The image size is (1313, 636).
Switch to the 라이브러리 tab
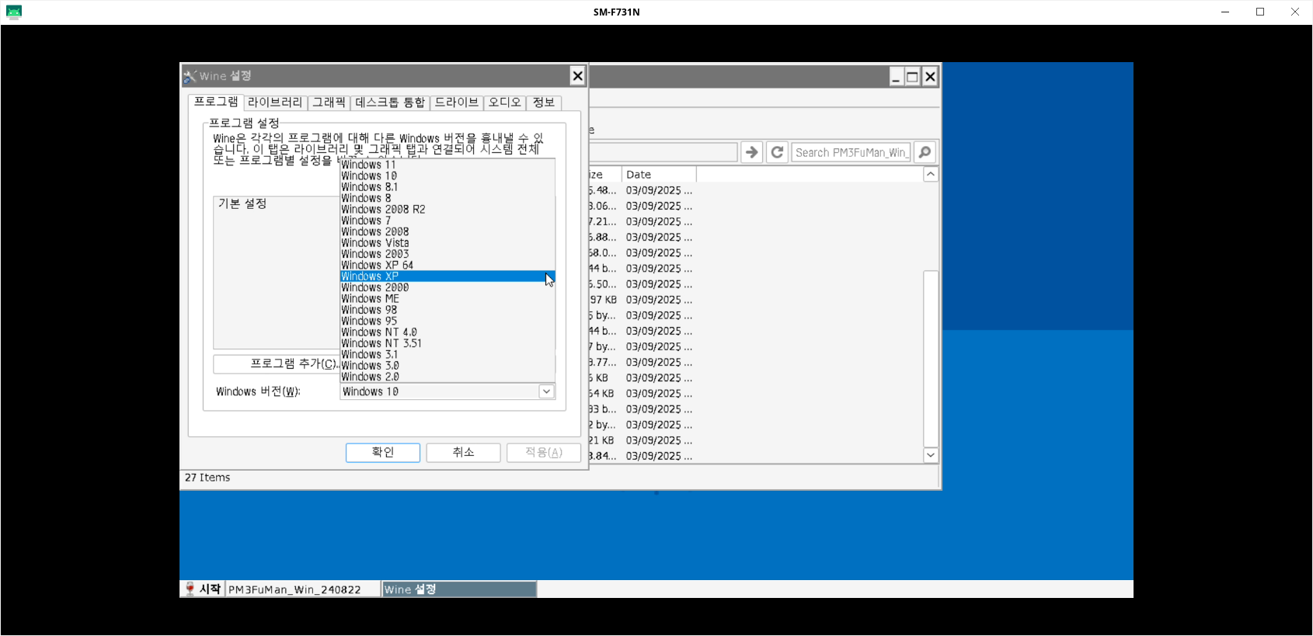click(275, 103)
